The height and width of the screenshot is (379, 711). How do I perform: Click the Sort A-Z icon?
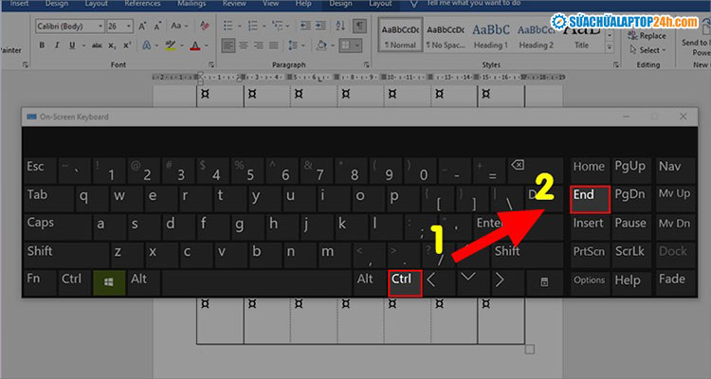click(340, 27)
